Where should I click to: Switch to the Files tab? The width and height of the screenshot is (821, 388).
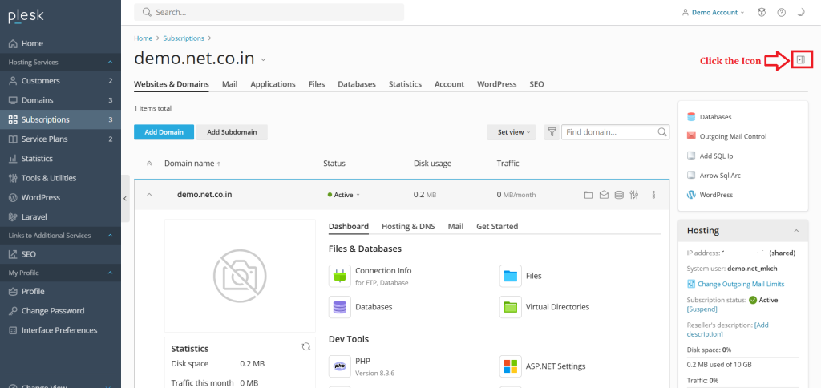(316, 84)
